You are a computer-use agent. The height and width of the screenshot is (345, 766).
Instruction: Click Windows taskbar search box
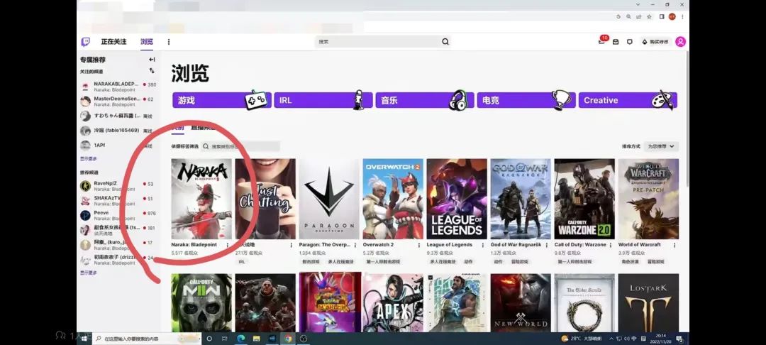click(x=147, y=338)
